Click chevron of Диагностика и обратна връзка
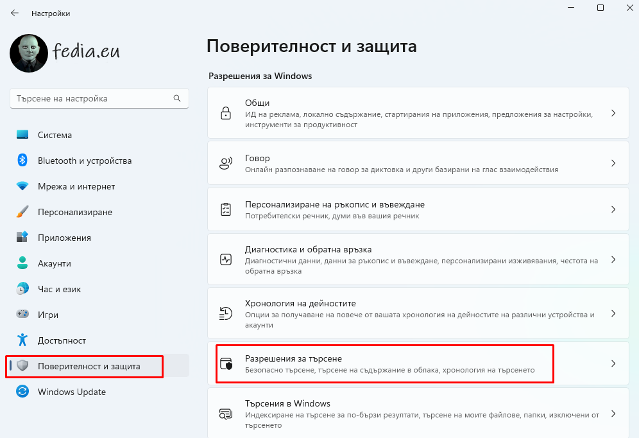Image resolution: width=639 pixels, height=438 pixels. 613,259
